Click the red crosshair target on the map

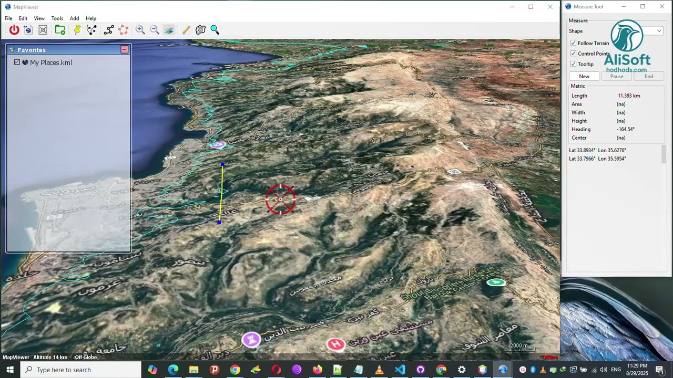[280, 199]
